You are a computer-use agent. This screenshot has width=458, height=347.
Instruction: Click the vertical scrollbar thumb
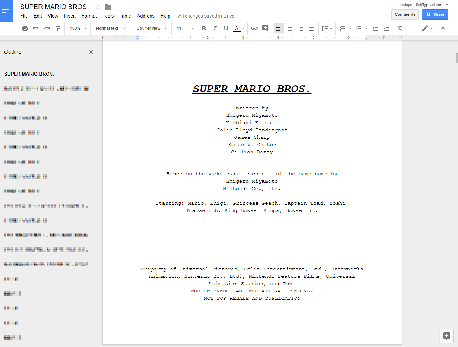coord(457,58)
